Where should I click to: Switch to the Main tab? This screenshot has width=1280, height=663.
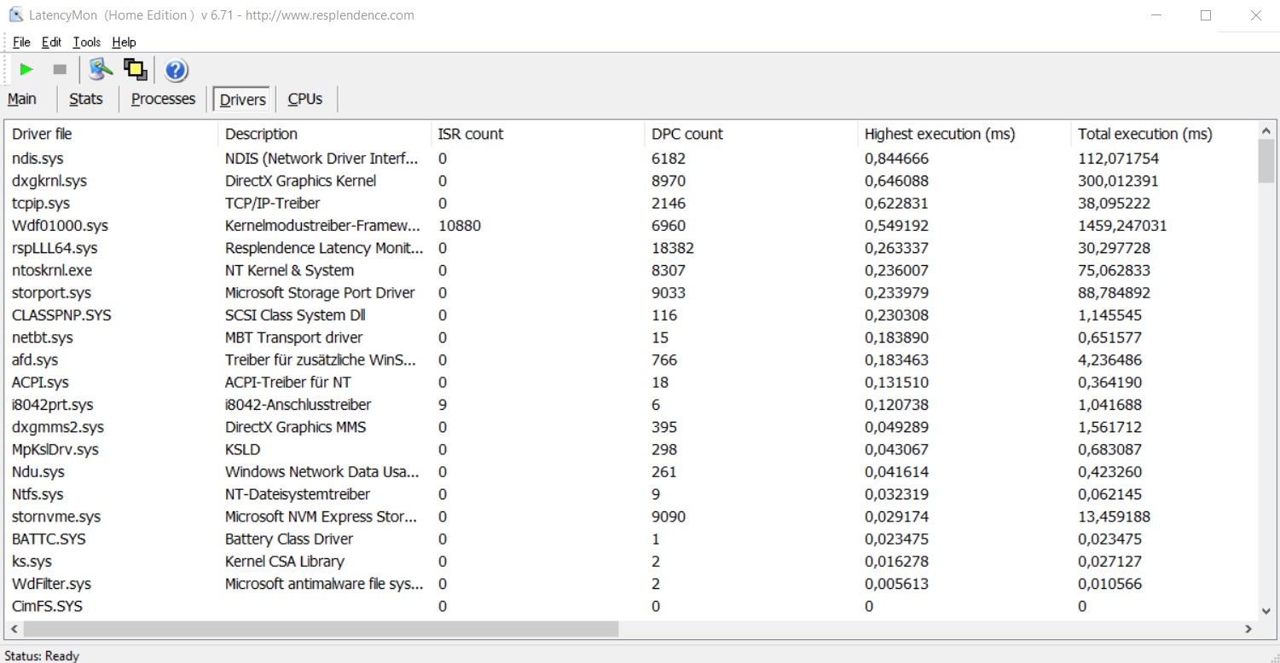(22, 99)
